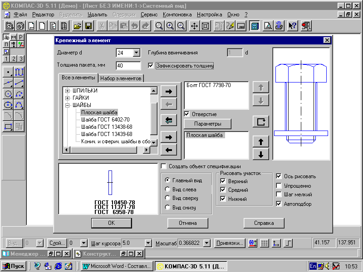Viewport: 363px width, 272px height.
Task: Click the grid display icon in status bar
Action: click(x=265, y=243)
